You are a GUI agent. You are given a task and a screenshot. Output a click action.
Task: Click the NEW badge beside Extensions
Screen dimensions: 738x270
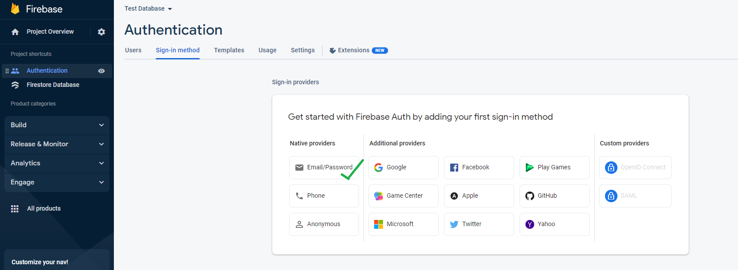click(x=380, y=51)
